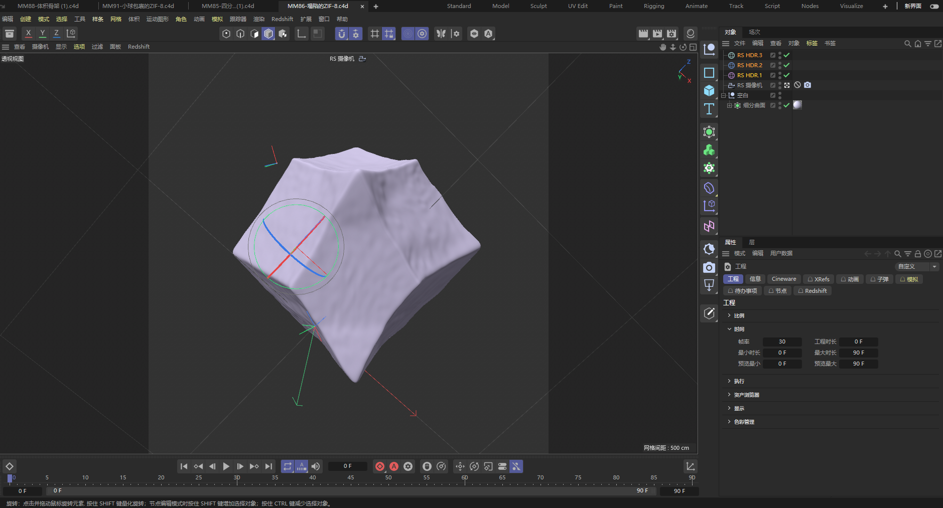
Task: Select the rectangle spline tool
Action: click(709, 73)
